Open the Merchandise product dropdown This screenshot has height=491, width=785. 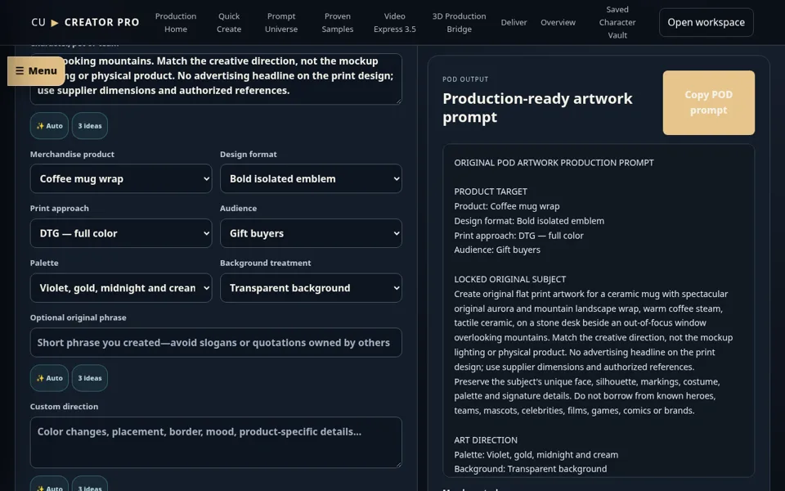[121, 179]
